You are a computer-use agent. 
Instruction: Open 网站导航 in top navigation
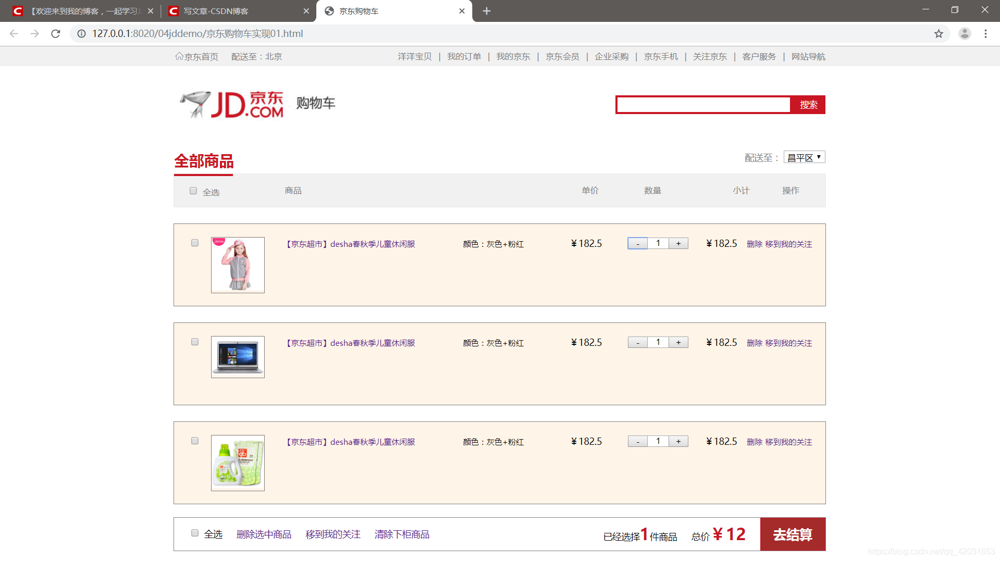(x=808, y=56)
